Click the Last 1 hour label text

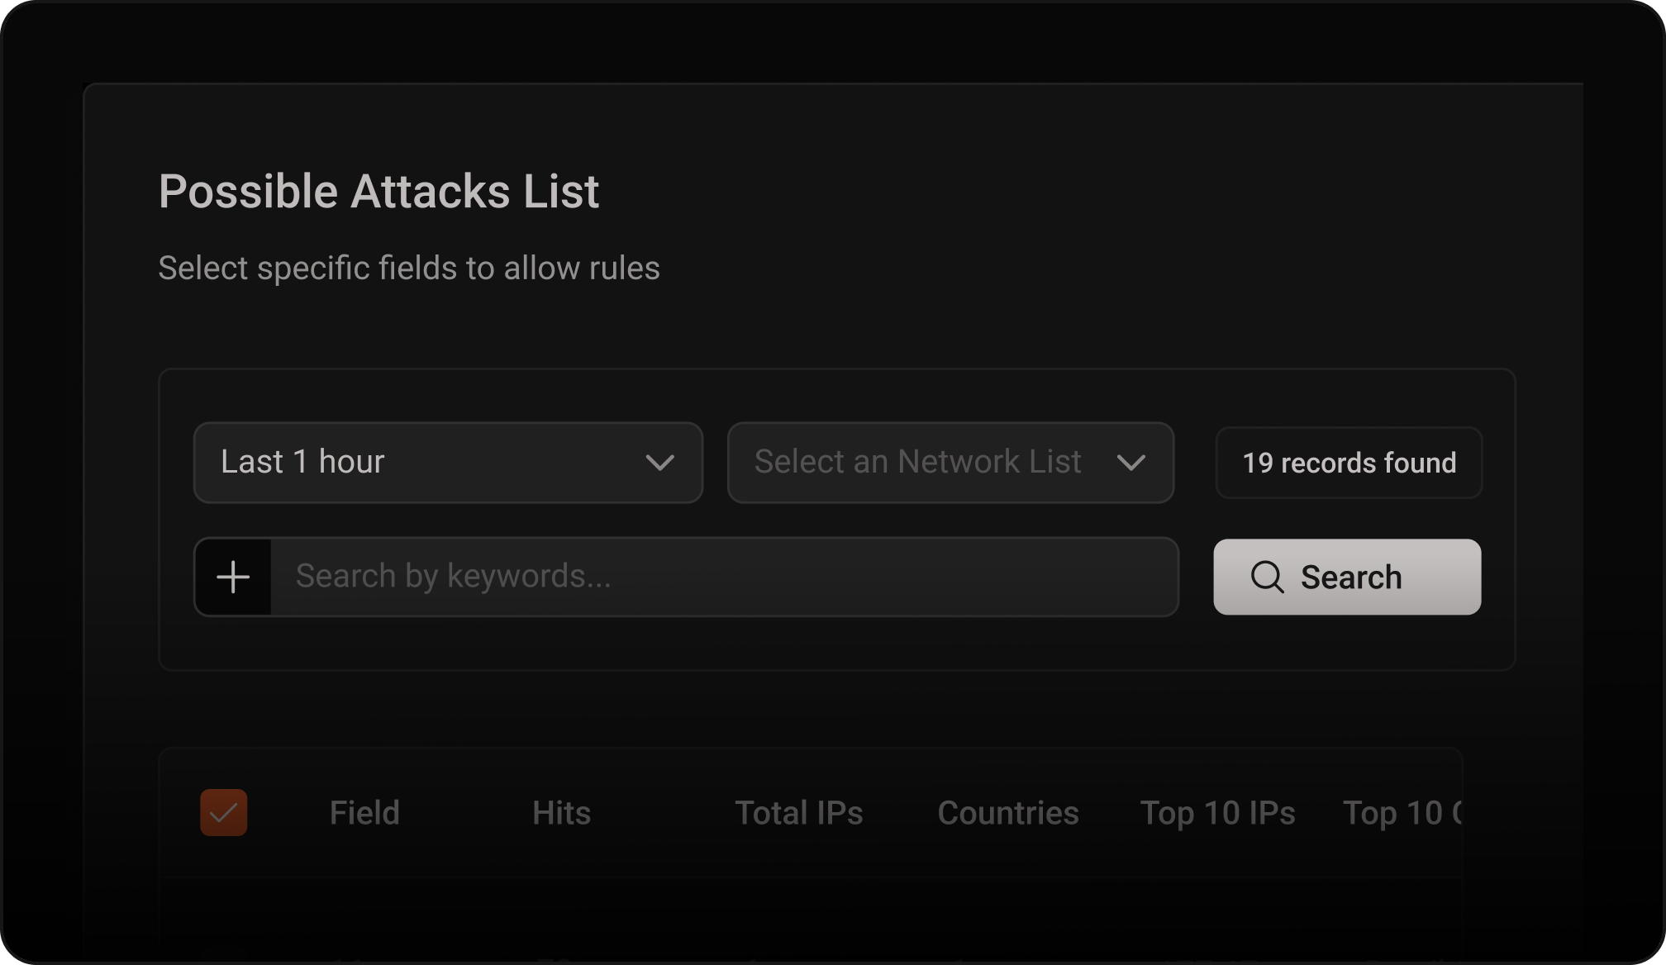[302, 462]
